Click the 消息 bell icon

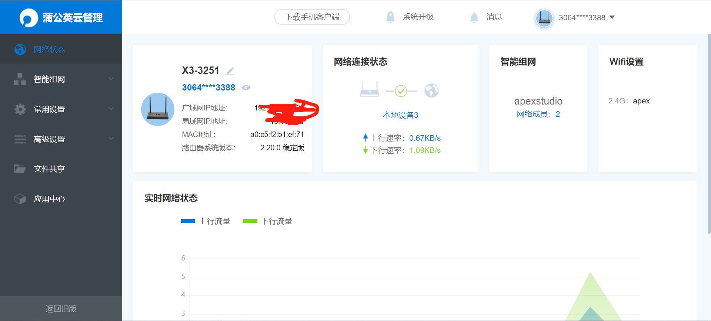474,17
